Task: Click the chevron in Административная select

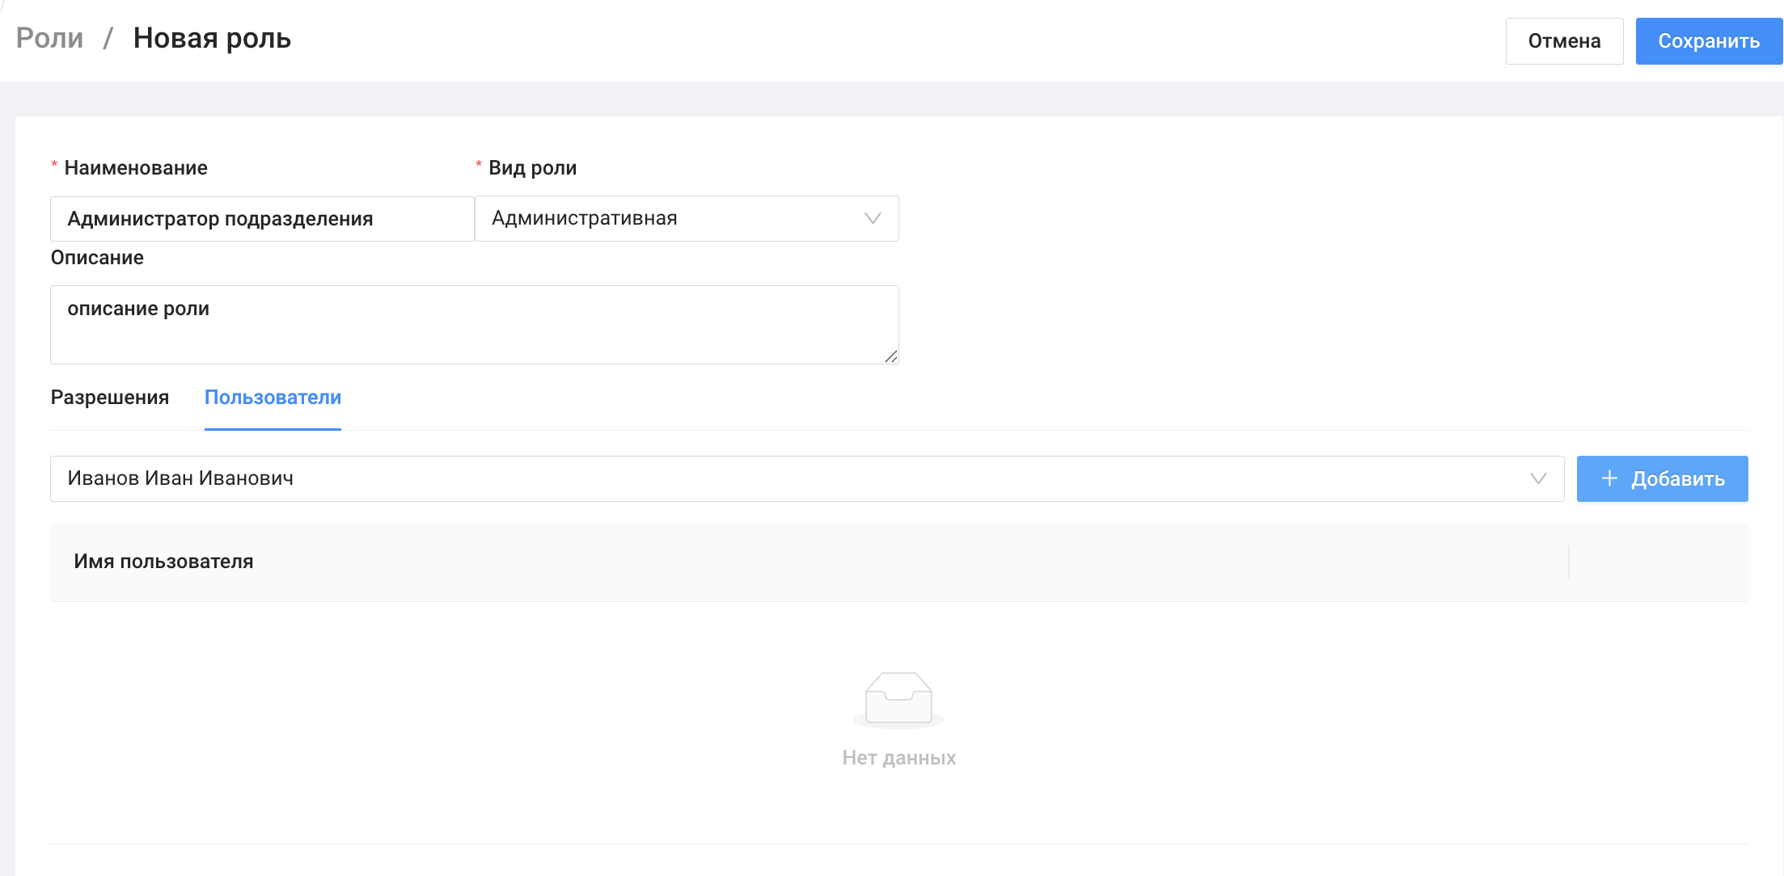Action: coord(873,219)
